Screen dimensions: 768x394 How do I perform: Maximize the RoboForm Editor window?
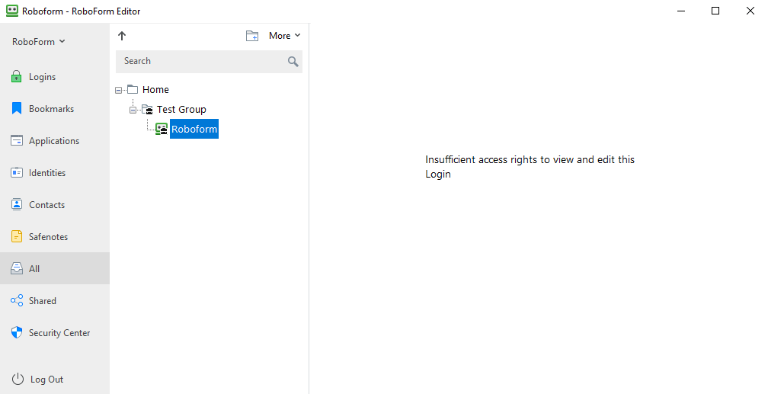[x=715, y=11]
